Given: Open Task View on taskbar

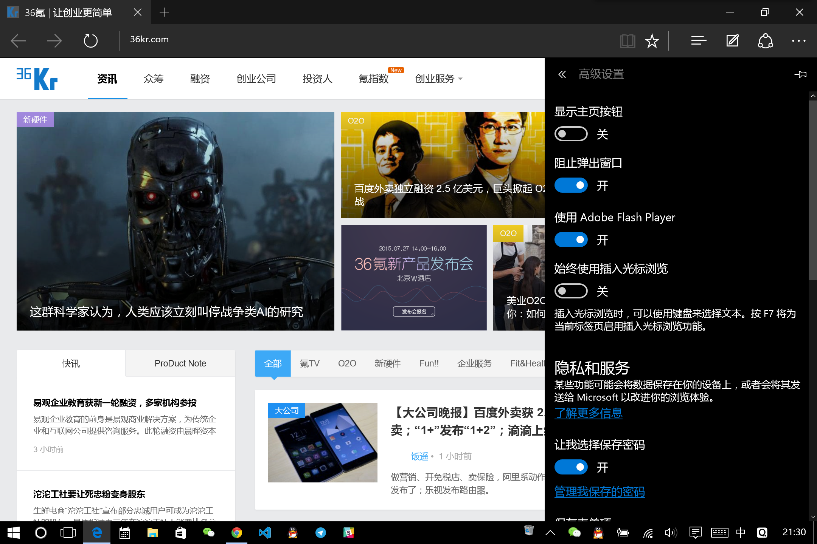Looking at the screenshot, I should click(68, 533).
